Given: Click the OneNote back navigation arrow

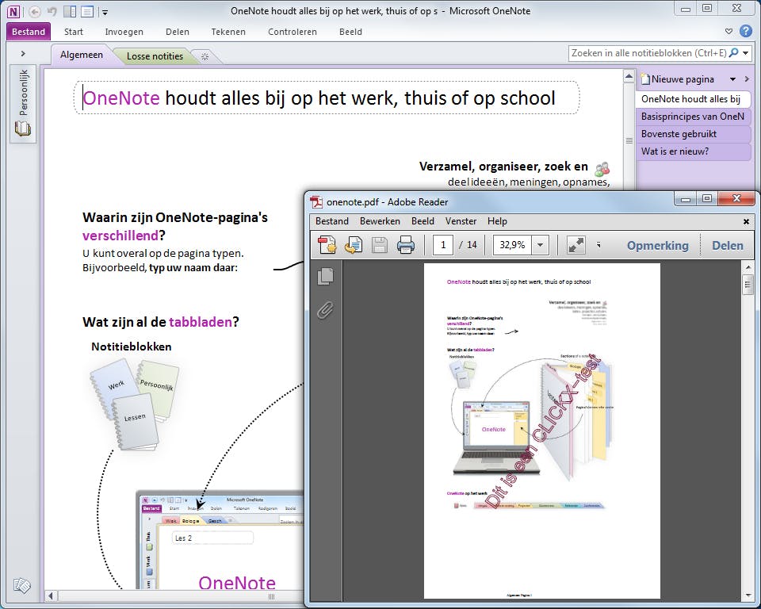Looking at the screenshot, I should tap(34, 11).
